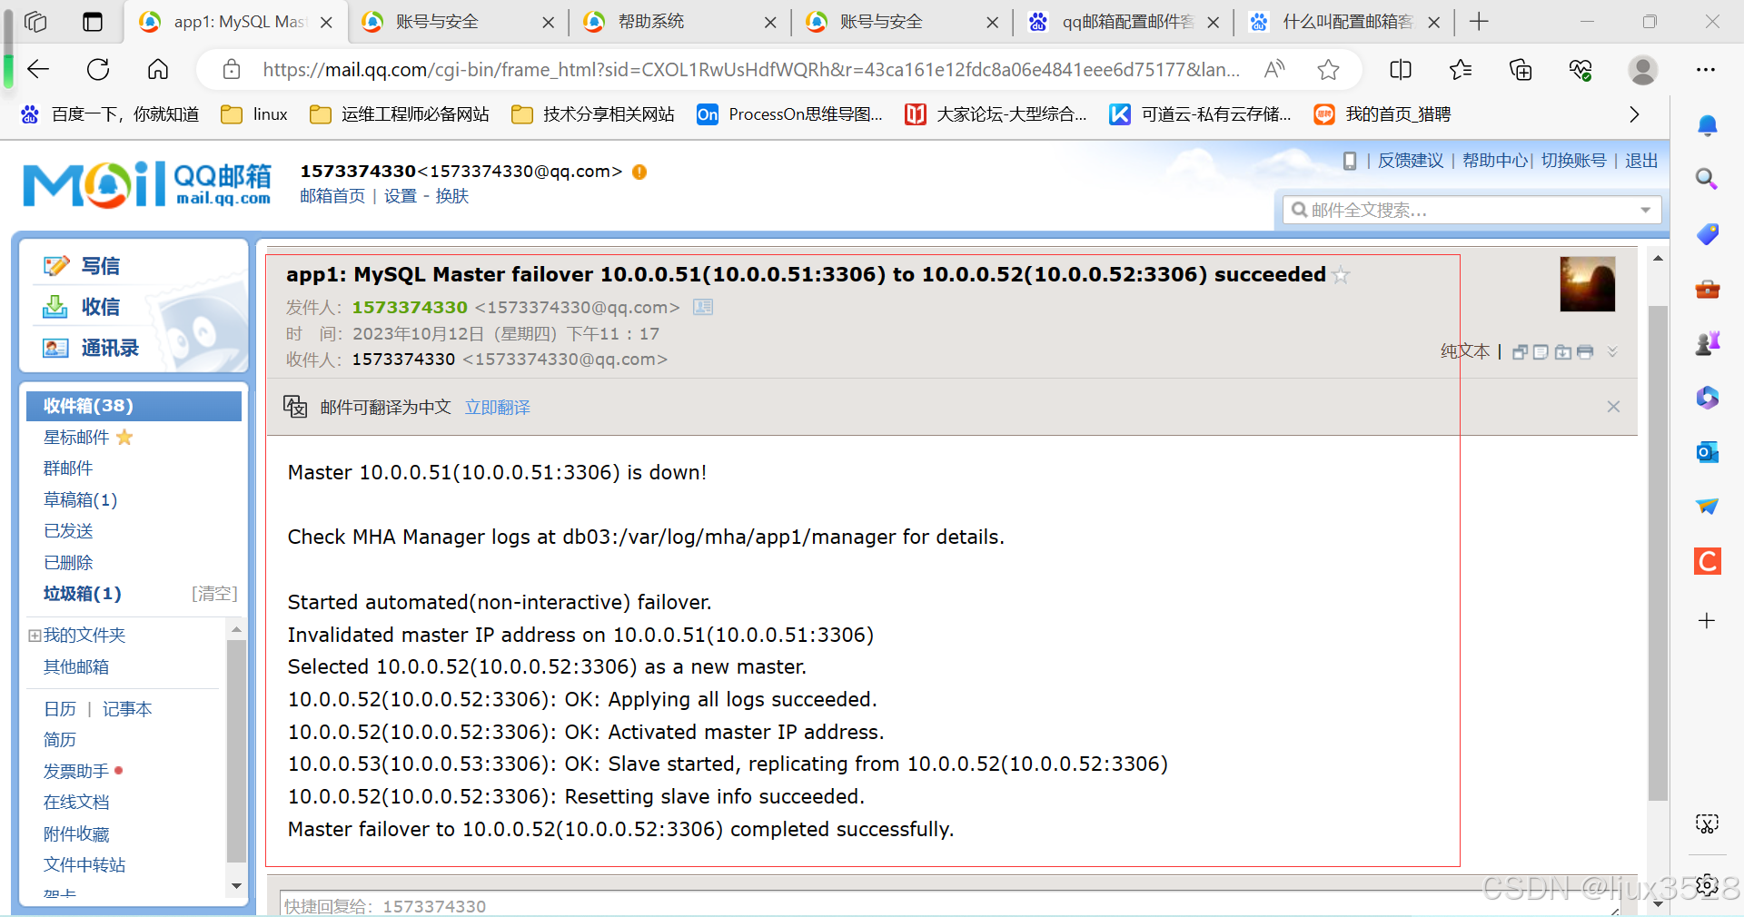Viewport: 1744px width, 917px height.
Task: Refresh the current page
Action: pos(98,69)
